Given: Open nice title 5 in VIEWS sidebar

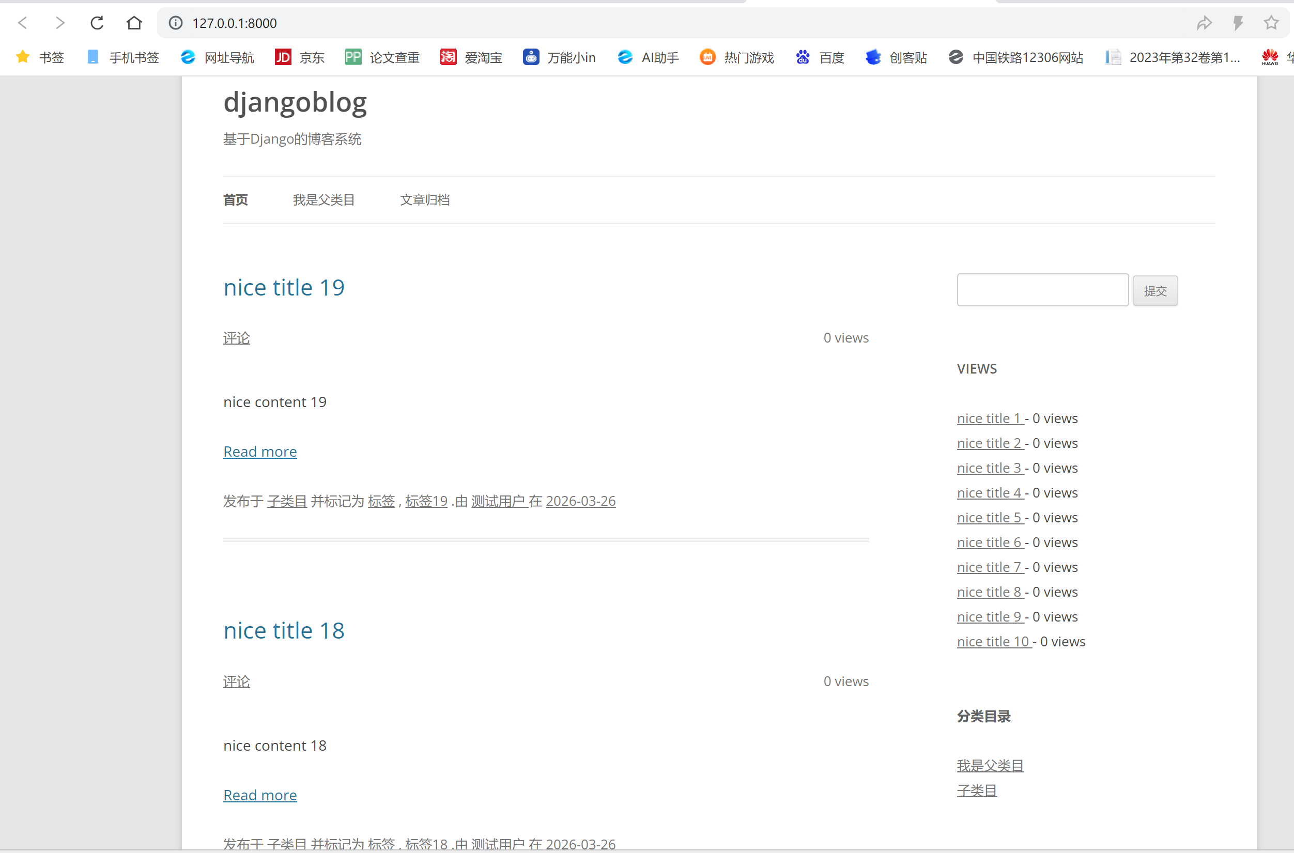Looking at the screenshot, I should 989,517.
